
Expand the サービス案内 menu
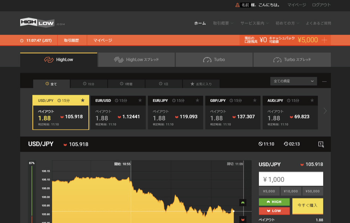[x=254, y=23]
